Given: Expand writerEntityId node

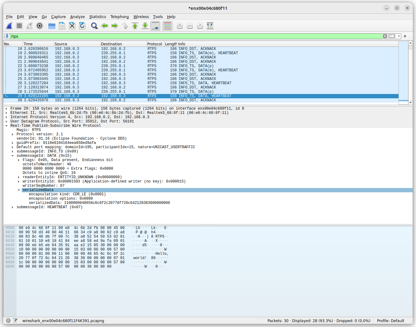Looking at the screenshot, I should [x=19, y=181].
